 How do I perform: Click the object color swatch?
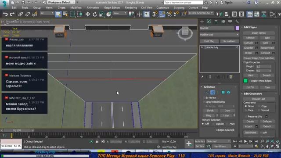pyautogui.click(x=237, y=28)
